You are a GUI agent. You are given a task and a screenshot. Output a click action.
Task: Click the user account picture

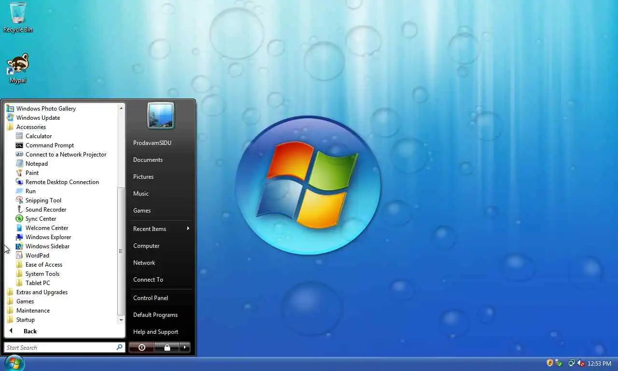tap(161, 116)
